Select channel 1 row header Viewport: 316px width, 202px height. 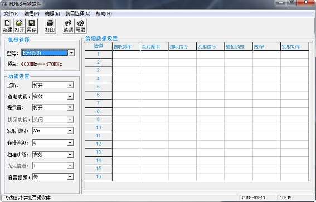pos(98,55)
